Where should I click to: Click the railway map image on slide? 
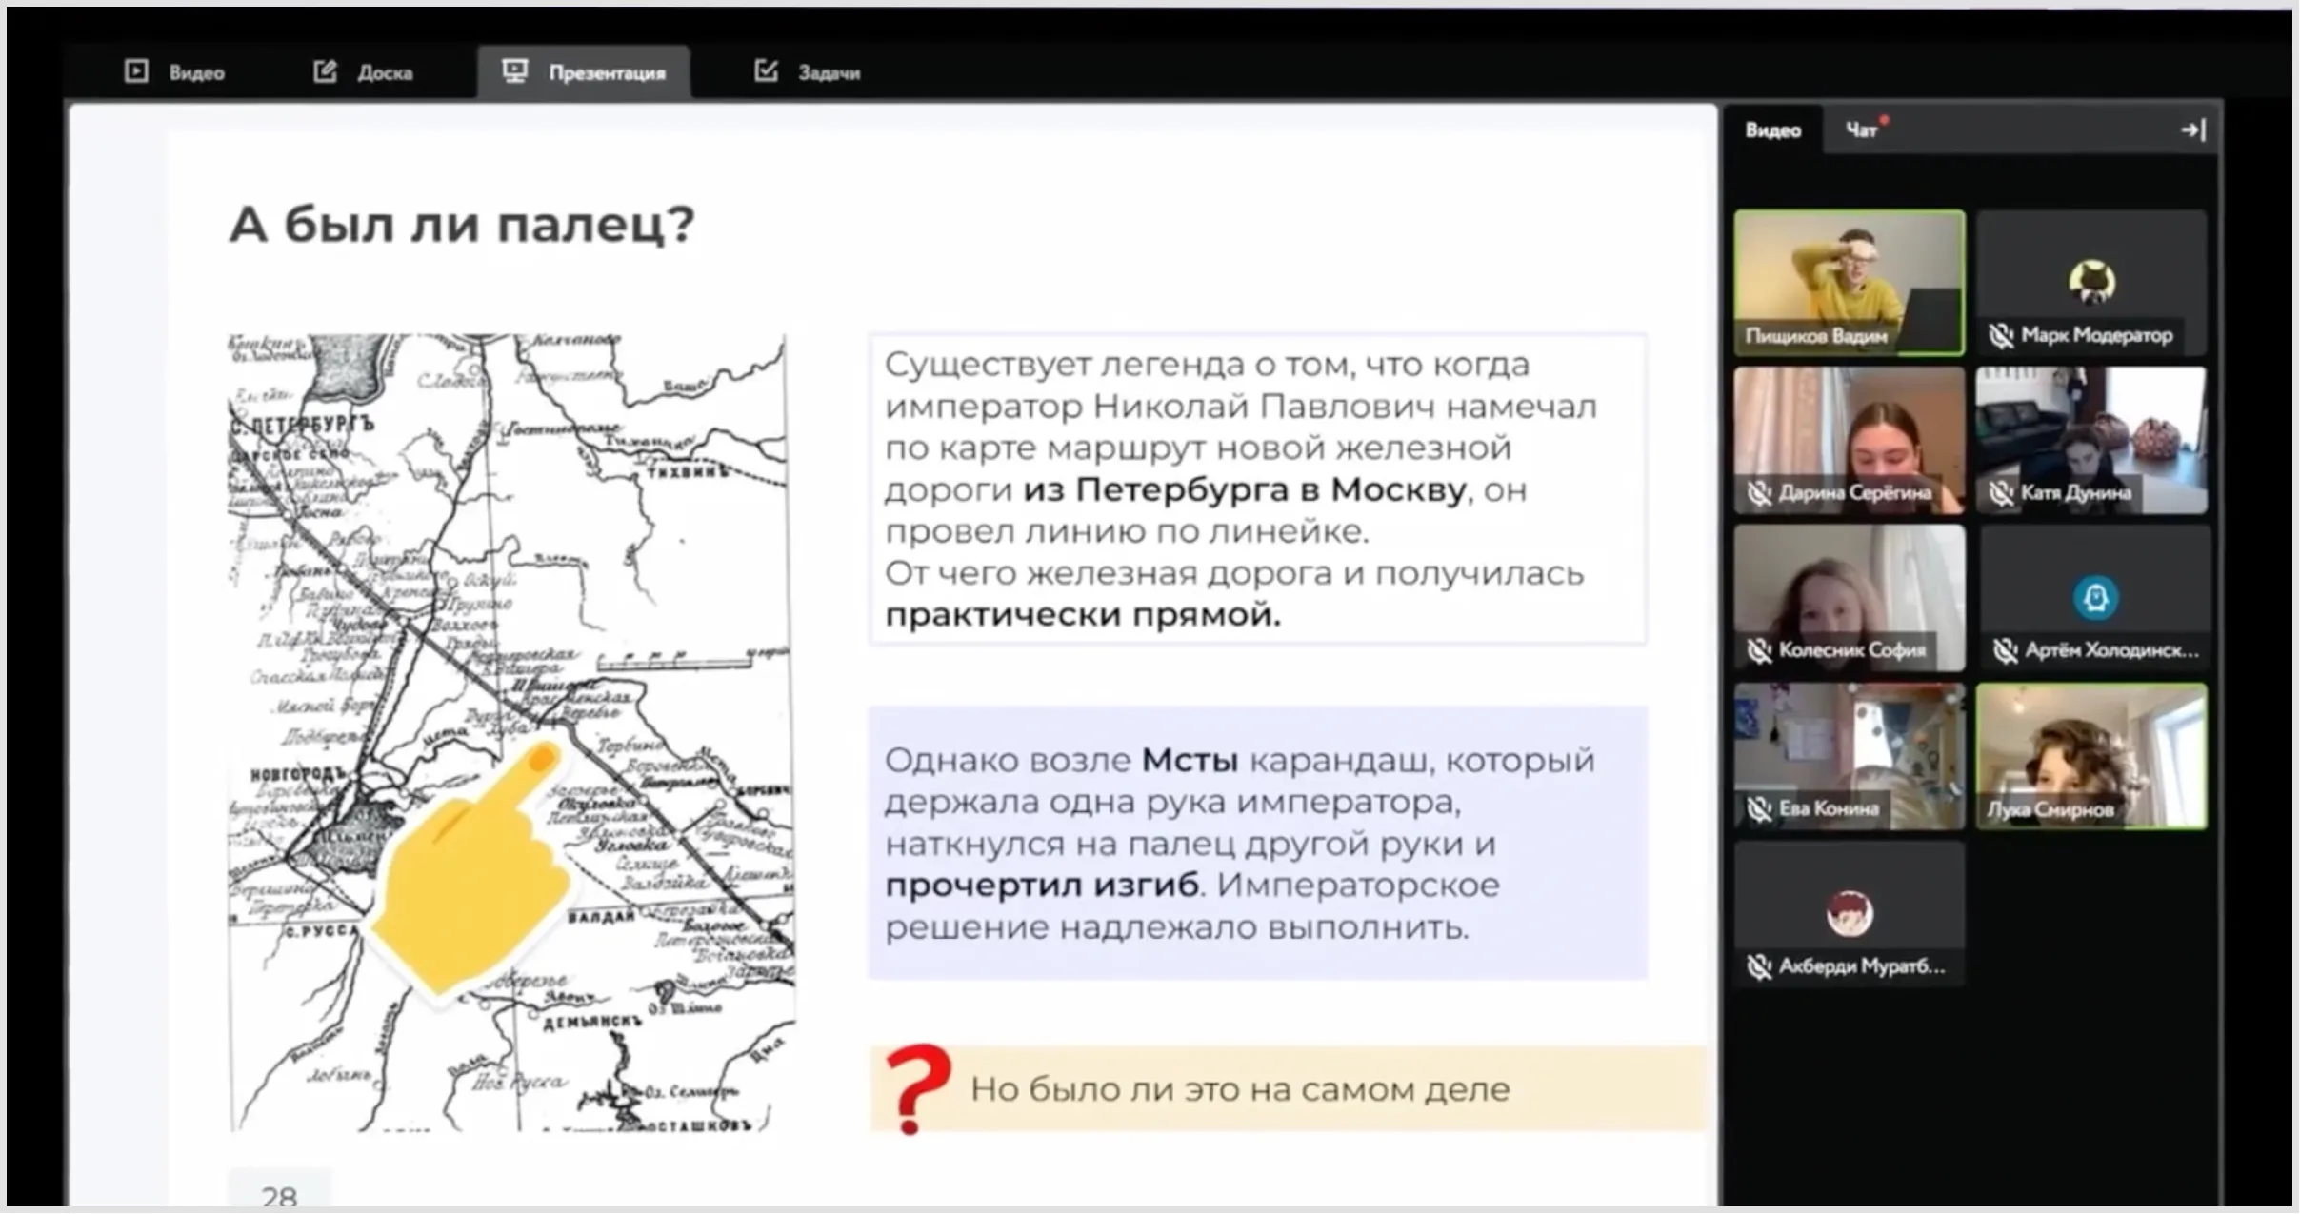510,731
